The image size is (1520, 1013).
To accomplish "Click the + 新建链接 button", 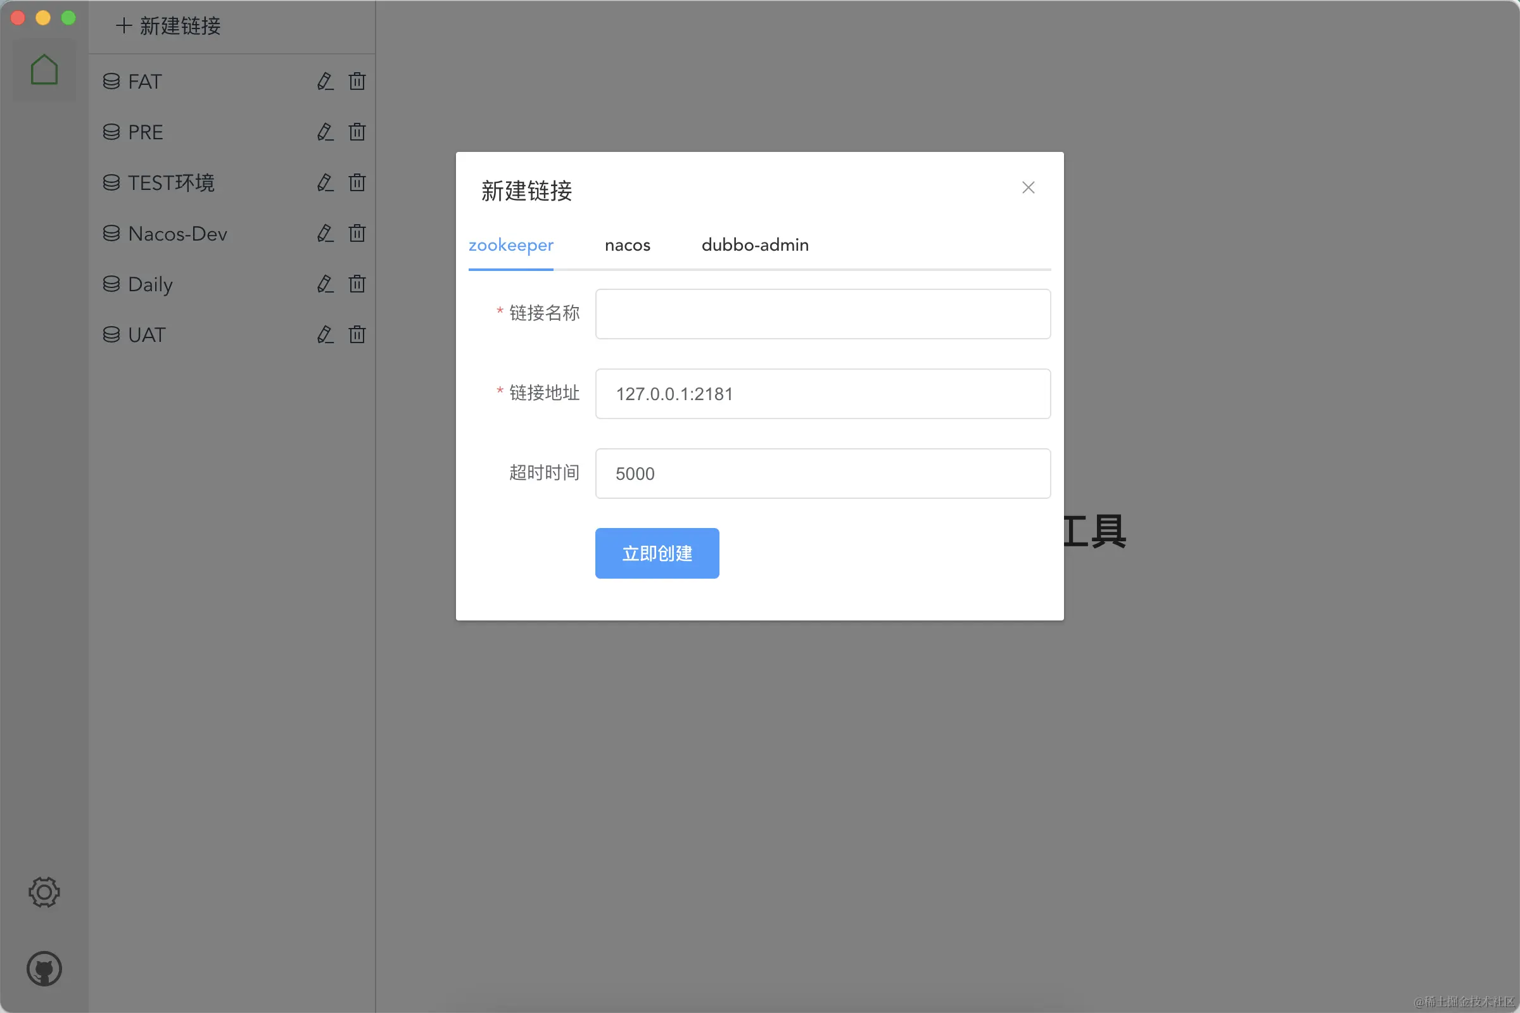I will pos(168,26).
